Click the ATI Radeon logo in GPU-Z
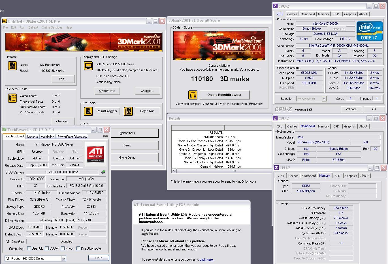This screenshot has width=388, height=264. coord(95,154)
